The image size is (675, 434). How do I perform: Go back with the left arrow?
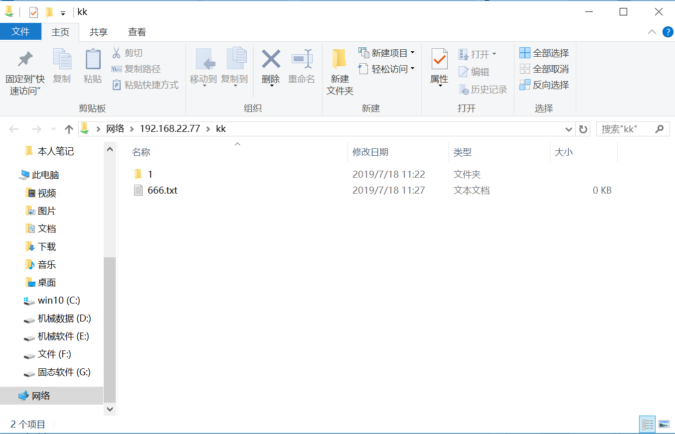click(x=14, y=129)
